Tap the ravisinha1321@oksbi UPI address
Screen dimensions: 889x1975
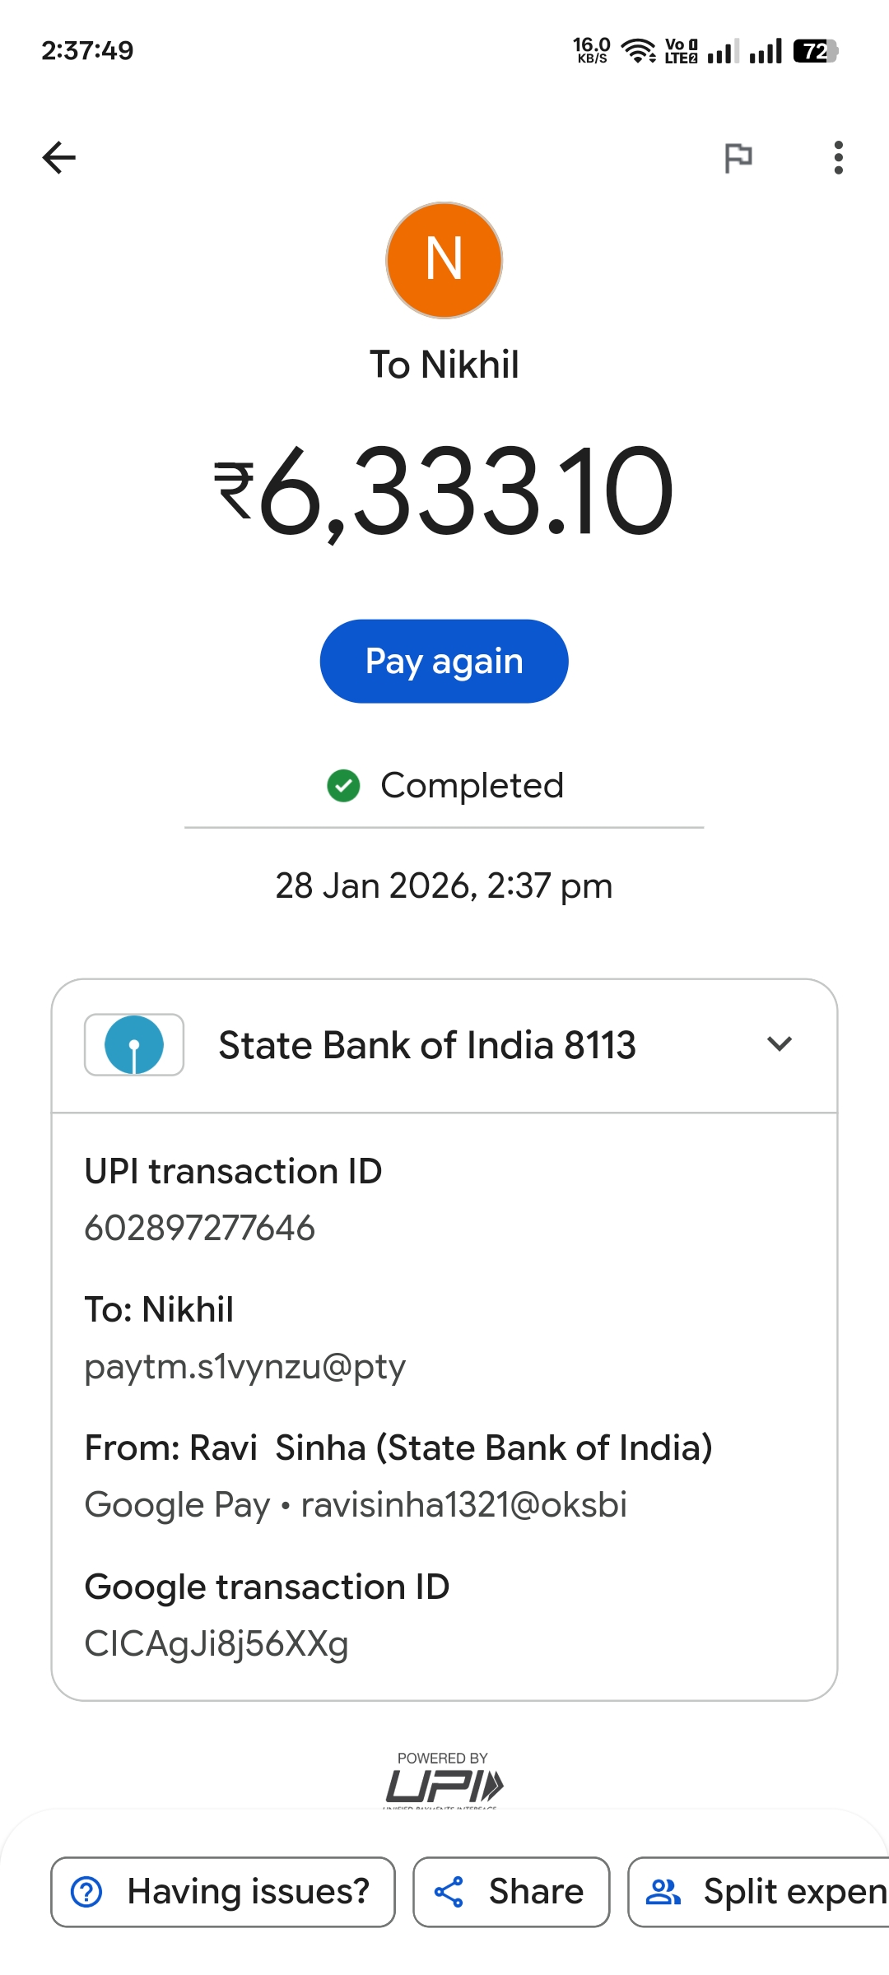(x=463, y=1504)
